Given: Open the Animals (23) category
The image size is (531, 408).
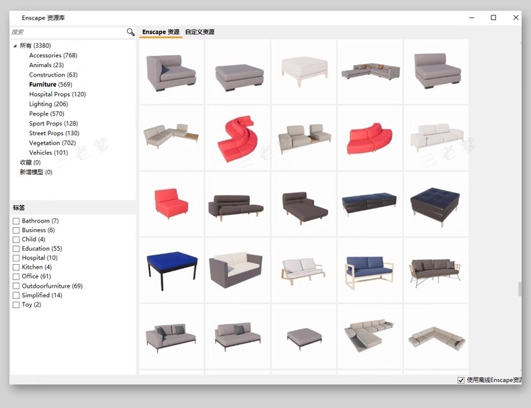Looking at the screenshot, I should pyautogui.click(x=46, y=65).
